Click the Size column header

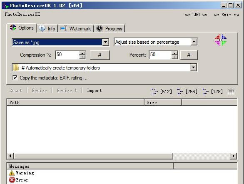point(163,102)
